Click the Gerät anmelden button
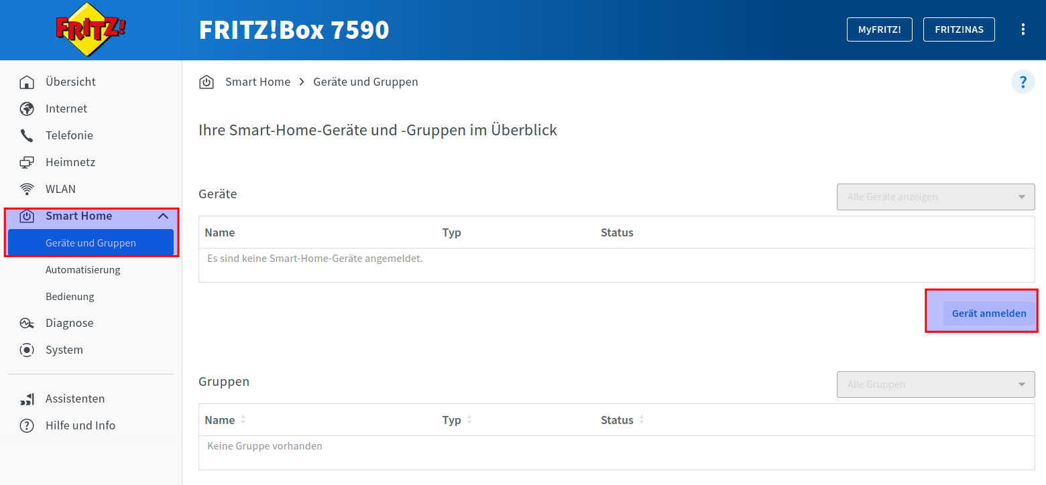This screenshot has height=485, width=1046. click(x=988, y=314)
